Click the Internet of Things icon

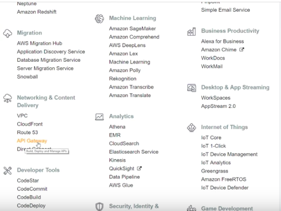tap(191, 127)
